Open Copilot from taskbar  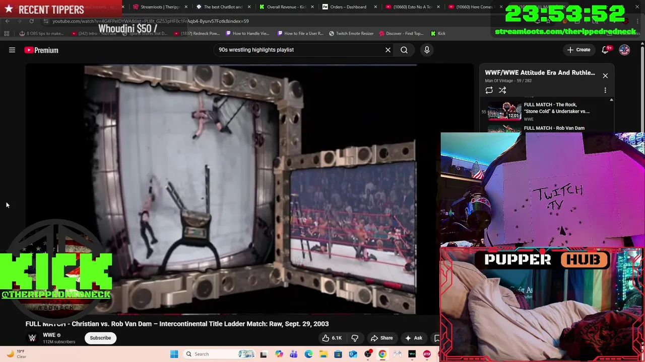(279, 354)
